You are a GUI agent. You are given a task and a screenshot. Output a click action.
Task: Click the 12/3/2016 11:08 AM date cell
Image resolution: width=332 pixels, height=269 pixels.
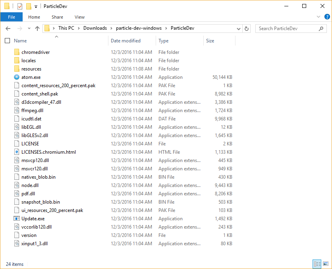131,69
